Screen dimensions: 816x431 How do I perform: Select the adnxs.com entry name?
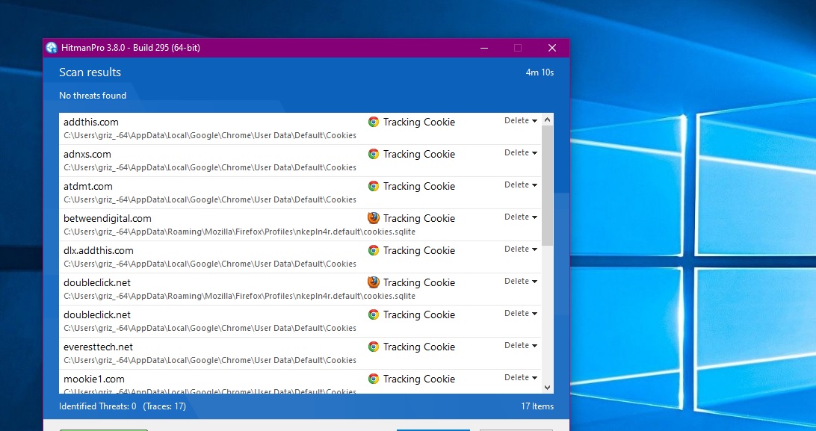(87, 155)
